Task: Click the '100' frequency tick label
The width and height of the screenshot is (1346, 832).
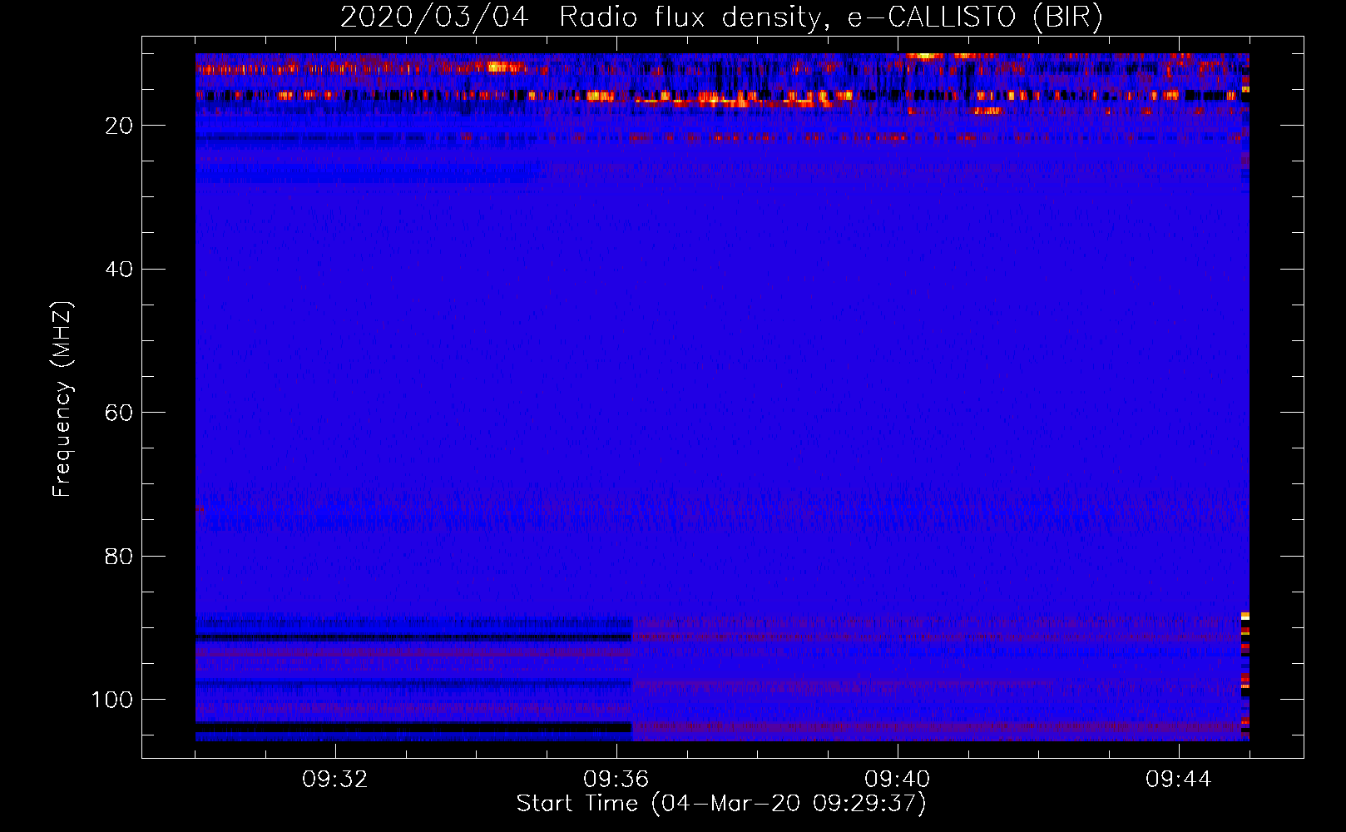Action: tap(112, 700)
